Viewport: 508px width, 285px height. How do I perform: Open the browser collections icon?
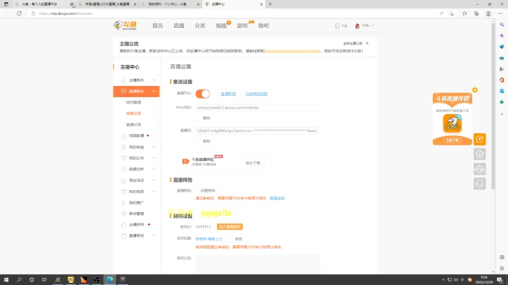[476, 13]
